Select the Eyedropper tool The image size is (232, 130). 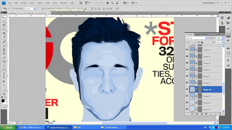point(4,37)
